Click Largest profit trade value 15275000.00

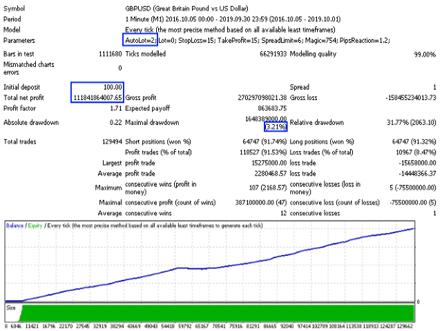tap(269, 163)
